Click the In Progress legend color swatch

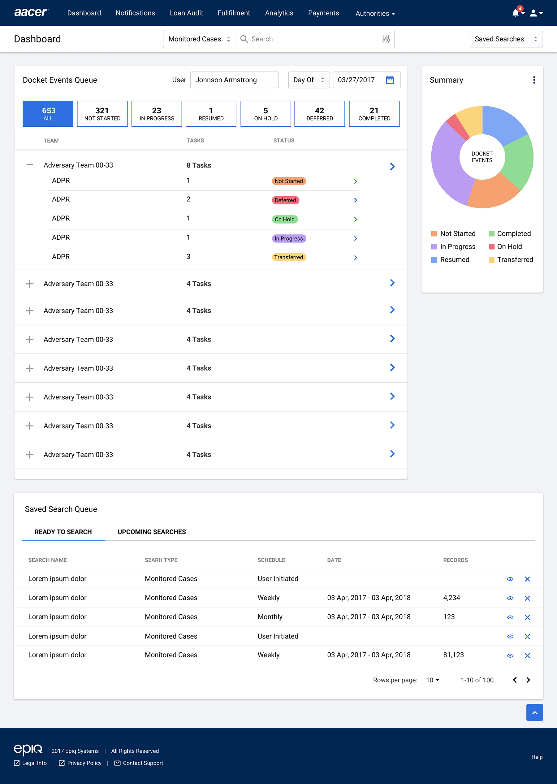(434, 247)
